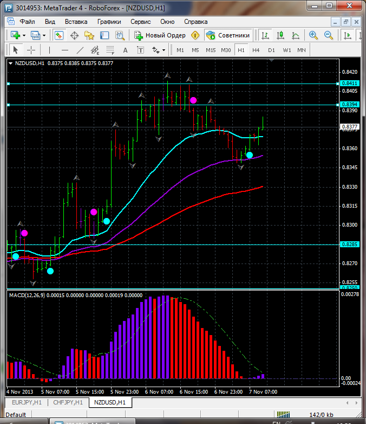Toggle the Data Window crosshair icon

(x=74, y=35)
